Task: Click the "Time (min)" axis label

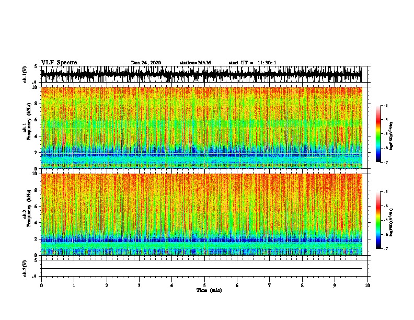Action: pyautogui.click(x=209, y=290)
